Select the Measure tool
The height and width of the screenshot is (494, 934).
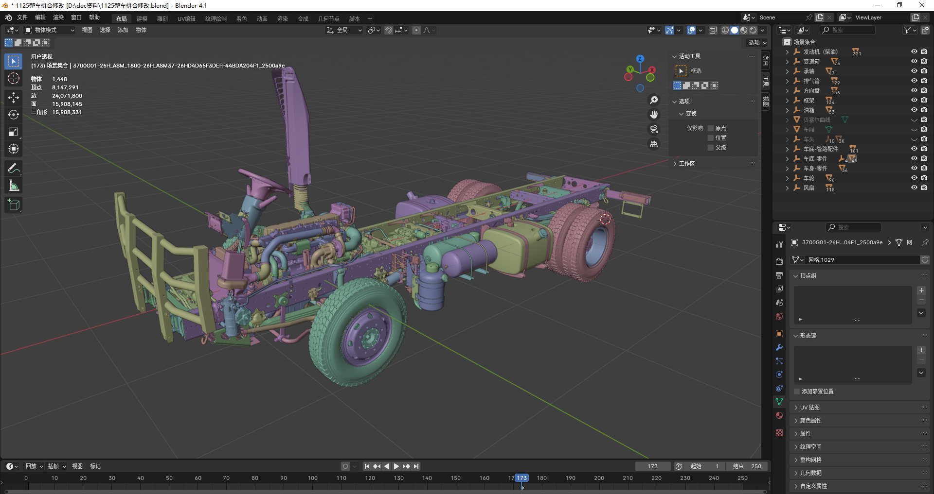coord(14,186)
